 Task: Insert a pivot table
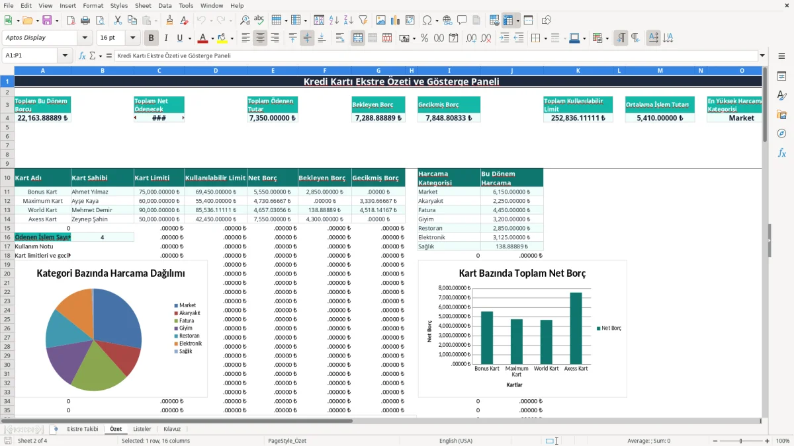coord(410,20)
